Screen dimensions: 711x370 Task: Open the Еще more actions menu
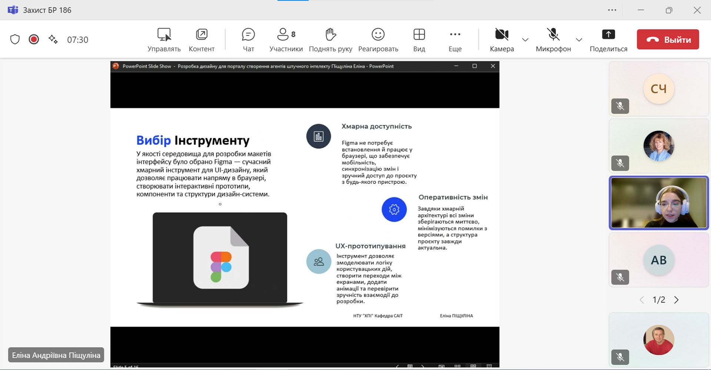pyautogui.click(x=455, y=40)
